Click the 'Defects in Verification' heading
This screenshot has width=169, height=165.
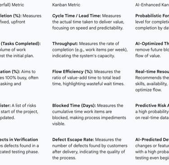click(19, 140)
